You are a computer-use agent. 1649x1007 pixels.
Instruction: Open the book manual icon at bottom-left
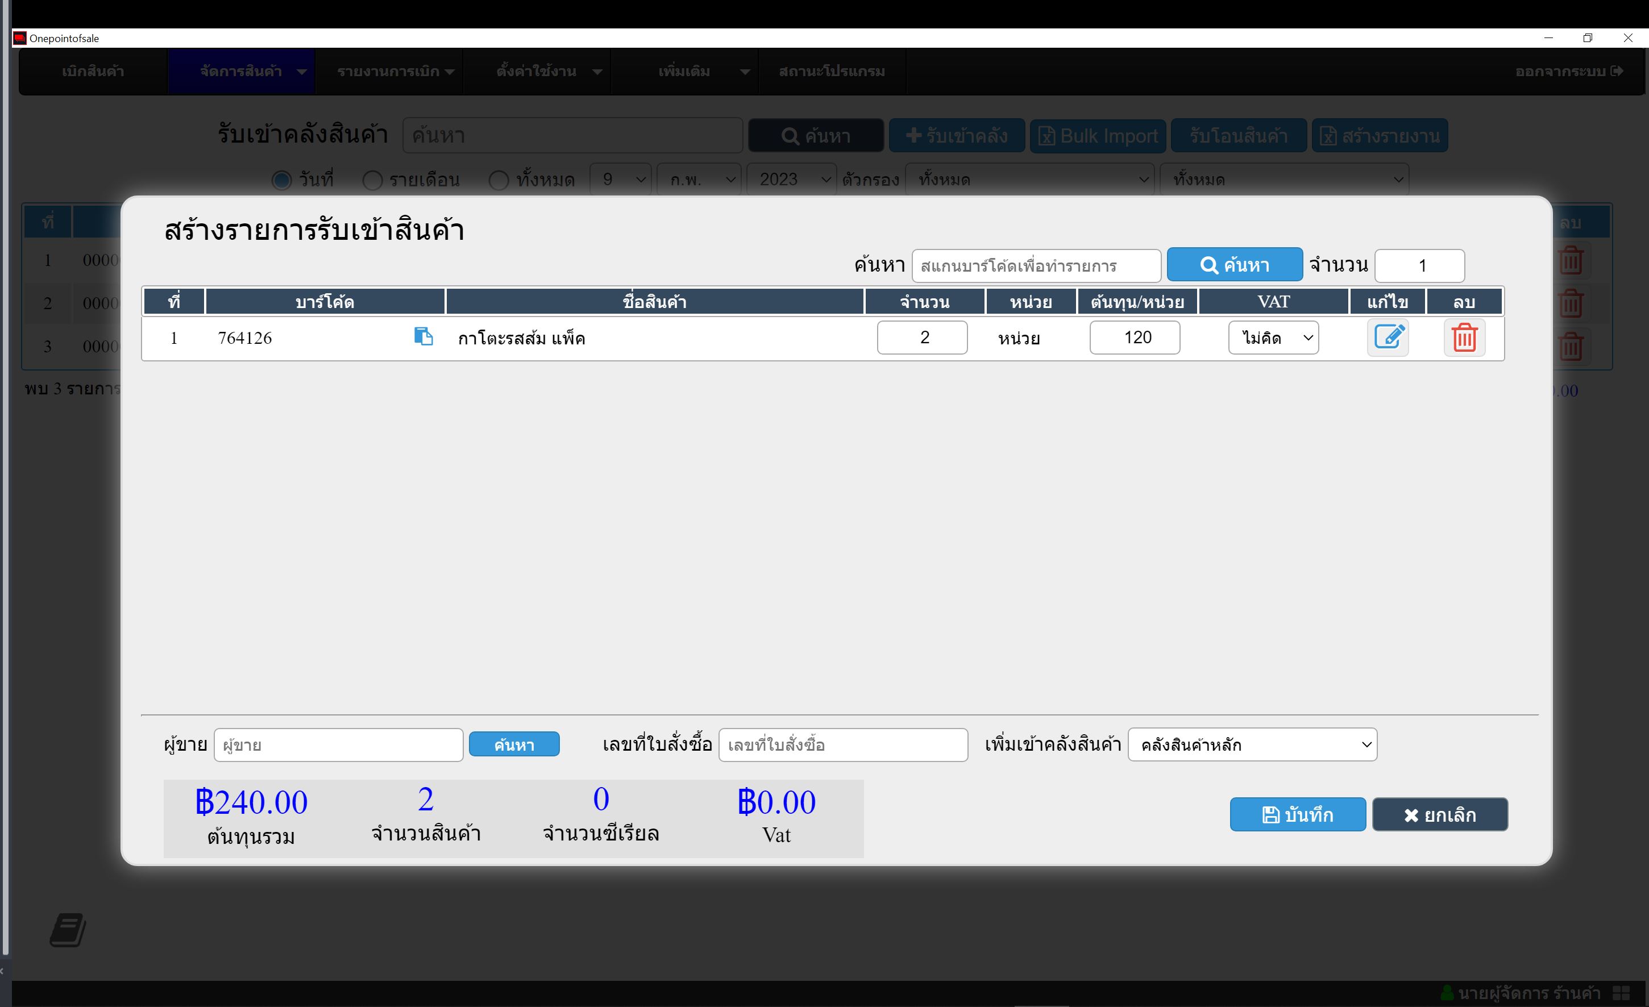(68, 929)
